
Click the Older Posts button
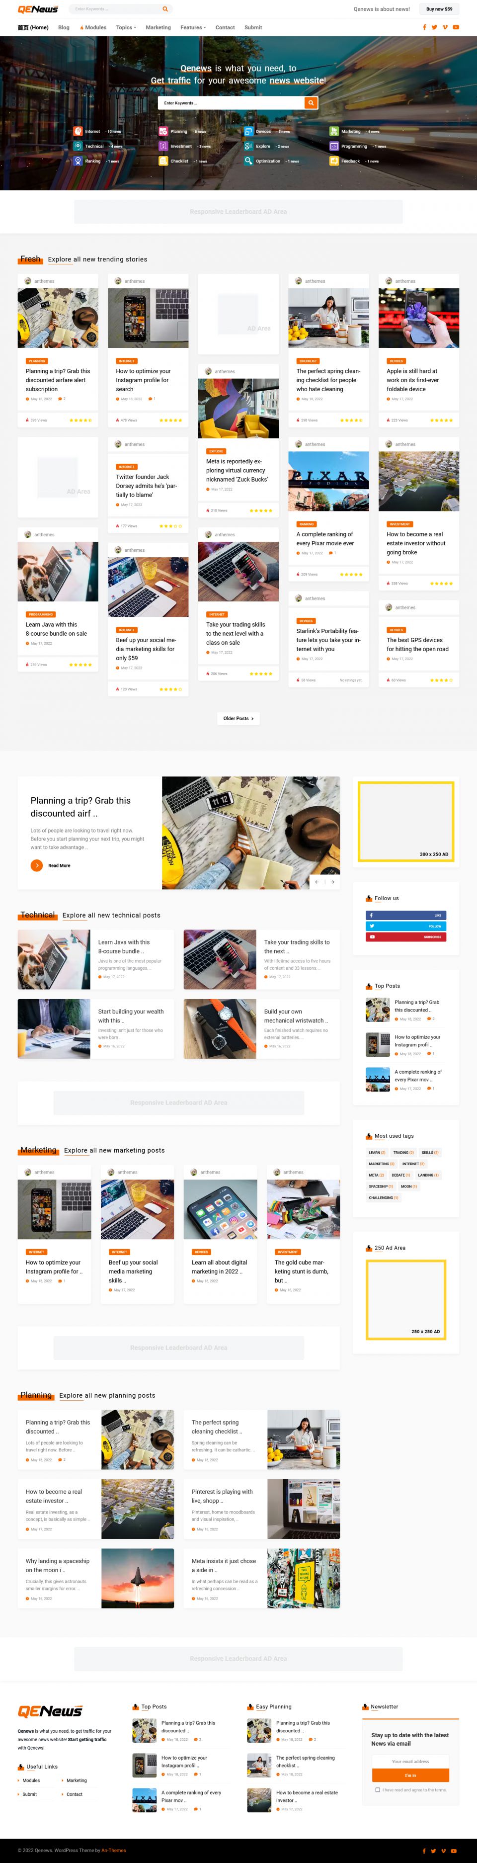coord(238,718)
